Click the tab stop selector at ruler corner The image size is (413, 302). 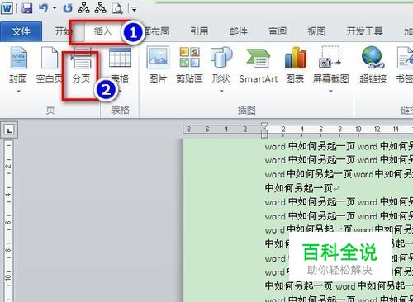(x=9, y=130)
